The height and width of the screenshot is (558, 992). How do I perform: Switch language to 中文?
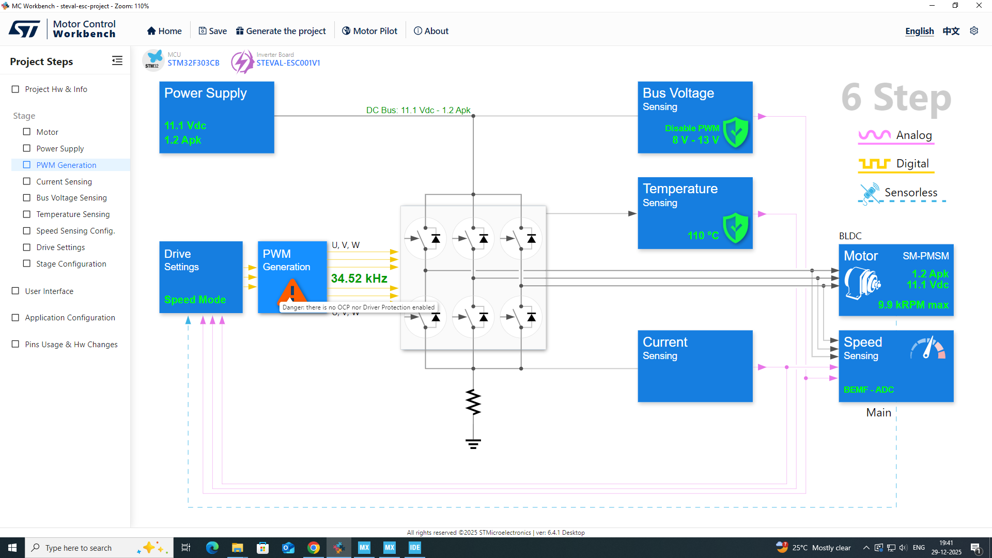pyautogui.click(x=951, y=31)
